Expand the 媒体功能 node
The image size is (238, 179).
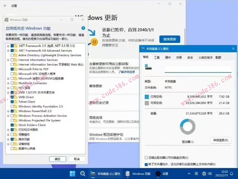[8, 139]
